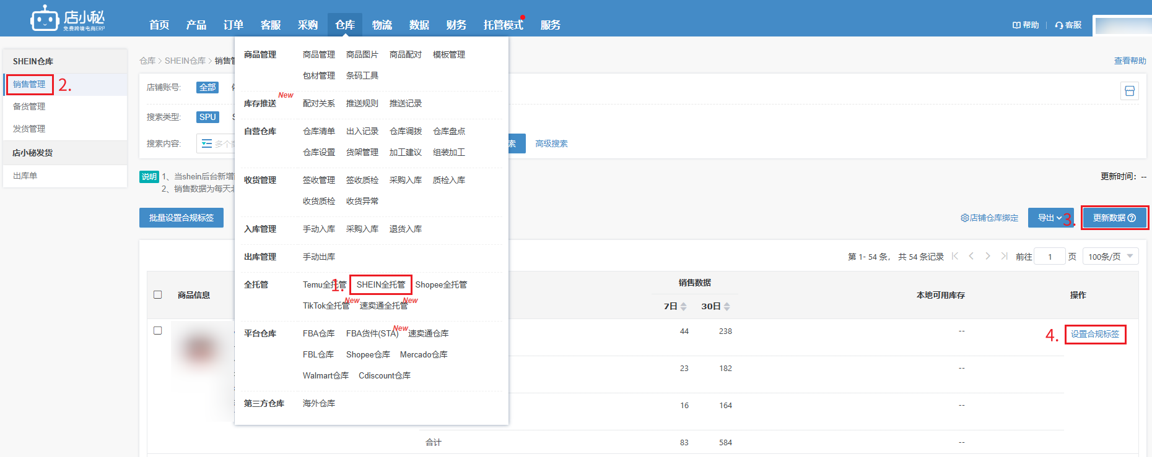Open Mercado仓库 menu entry
1152x457 pixels.
(x=424, y=354)
